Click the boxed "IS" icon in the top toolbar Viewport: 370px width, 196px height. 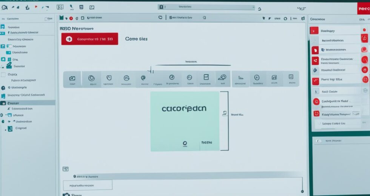coord(60,7)
